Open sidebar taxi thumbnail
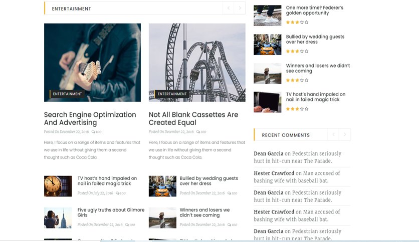The height and width of the screenshot is (242, 419). (x=268, y=44)
